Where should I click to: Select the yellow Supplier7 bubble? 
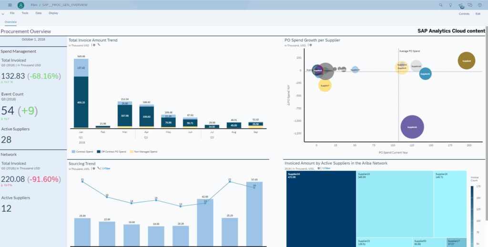click(x=325, y=85)
